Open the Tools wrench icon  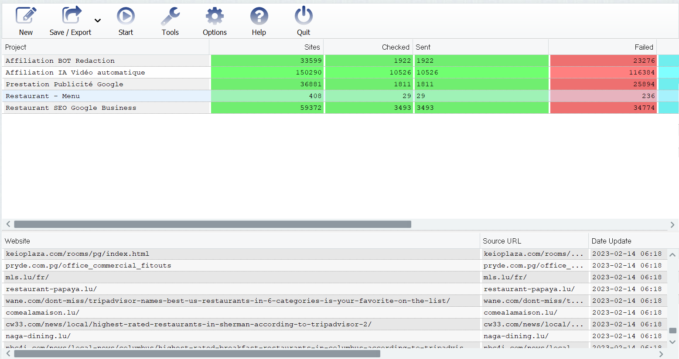point(170,16)
